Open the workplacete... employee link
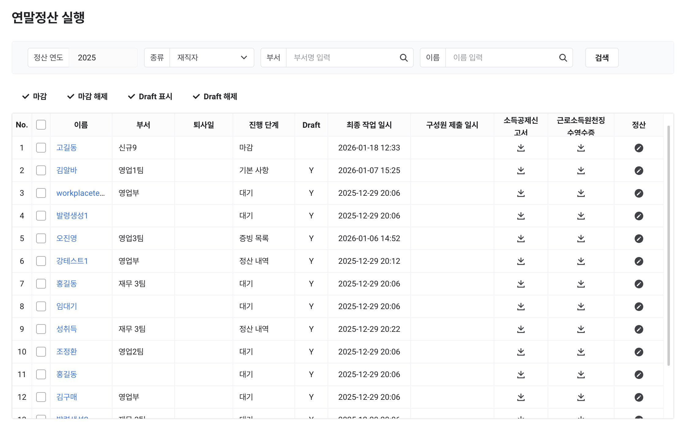The height and width of the screenshot is (443, 684). (x=80, y=193)
